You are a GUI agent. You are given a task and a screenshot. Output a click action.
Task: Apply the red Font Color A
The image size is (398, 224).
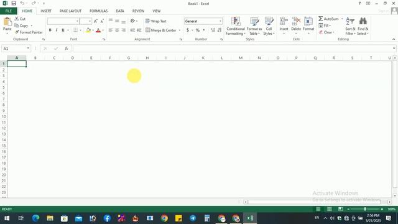pos(98,30)
